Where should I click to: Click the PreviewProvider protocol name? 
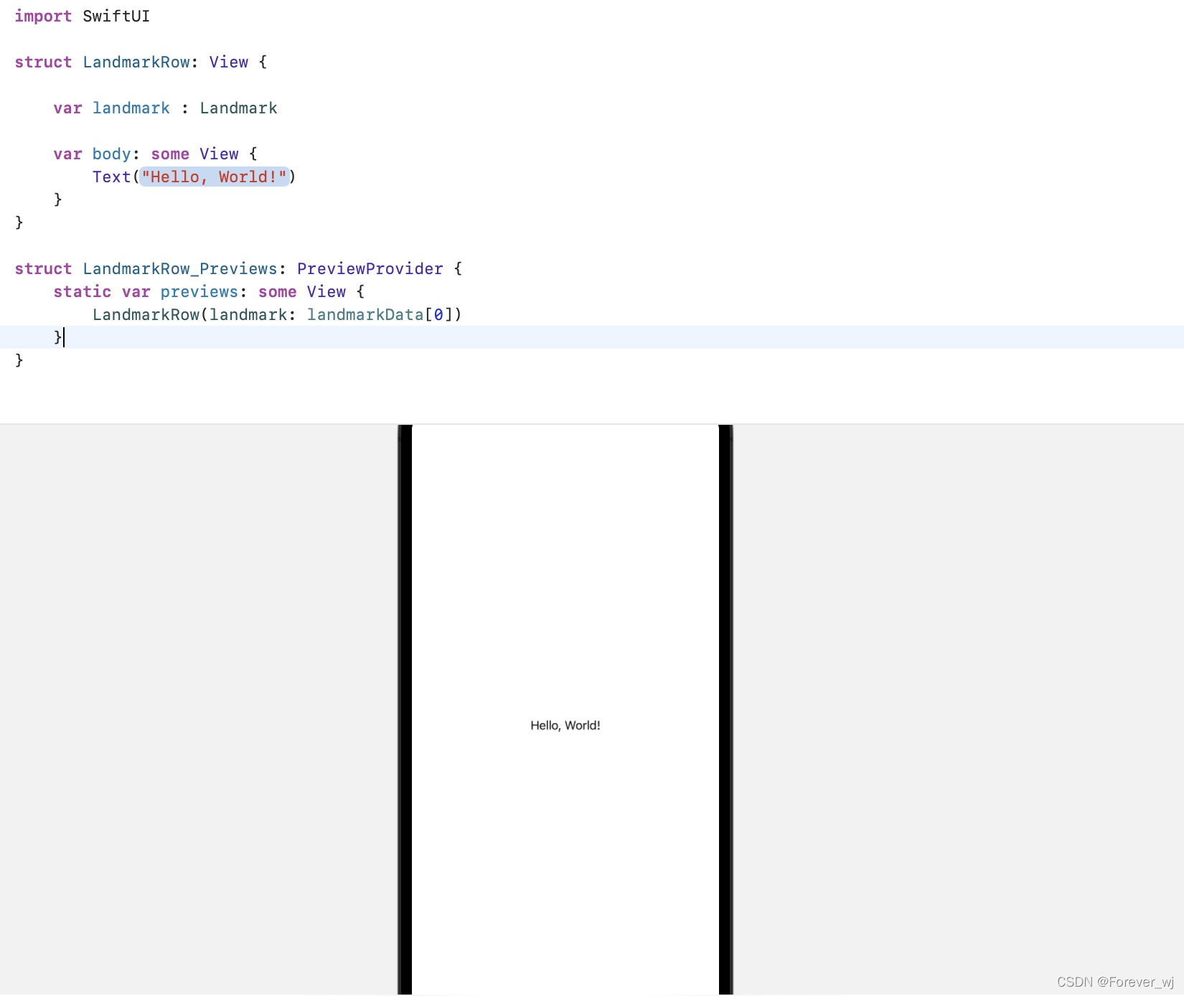[x=370, y=269]
